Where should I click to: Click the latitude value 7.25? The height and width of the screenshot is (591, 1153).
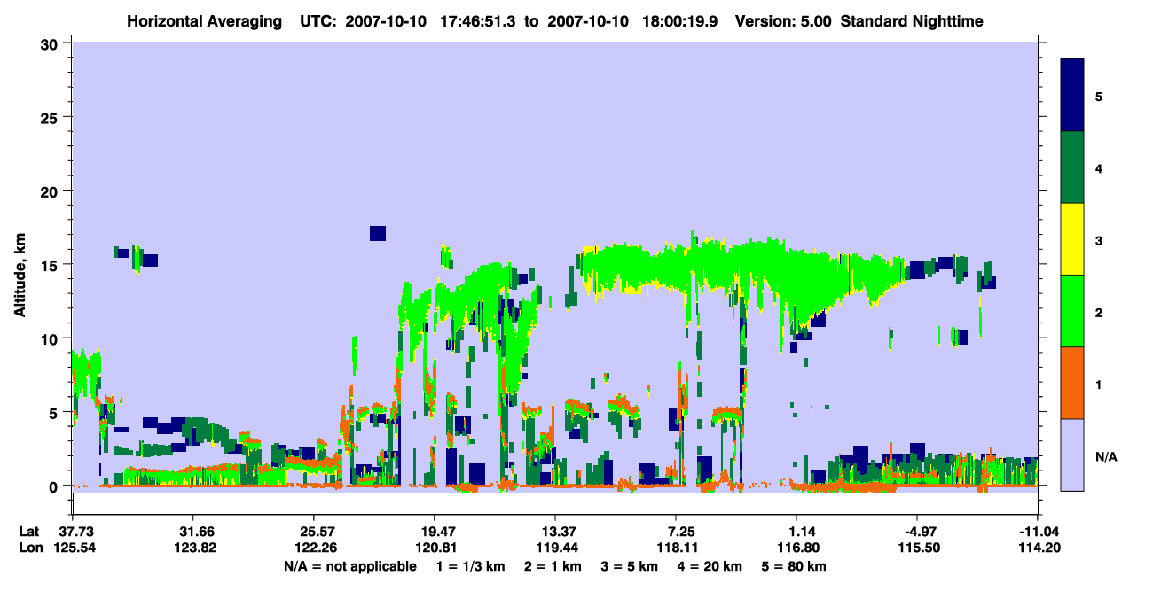click(677, 532)
